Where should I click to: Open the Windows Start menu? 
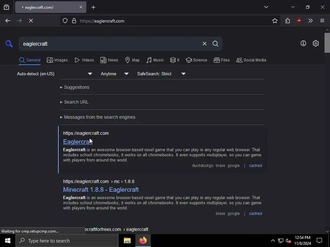click(8, 241)
